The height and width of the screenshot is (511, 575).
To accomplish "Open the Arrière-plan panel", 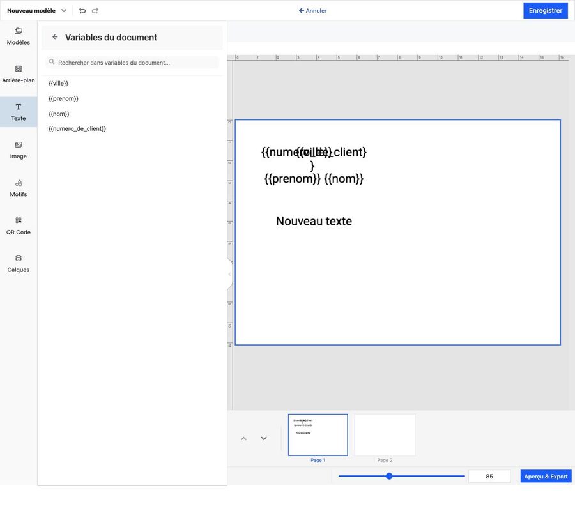I will click(19, 74).
